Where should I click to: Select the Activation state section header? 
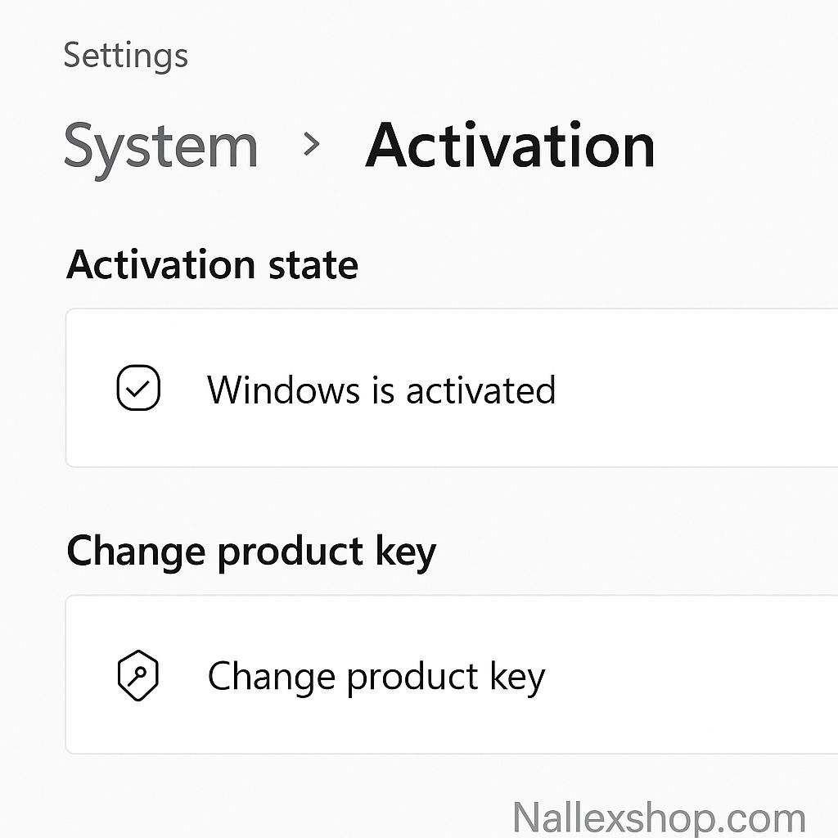tap(213, 264)
